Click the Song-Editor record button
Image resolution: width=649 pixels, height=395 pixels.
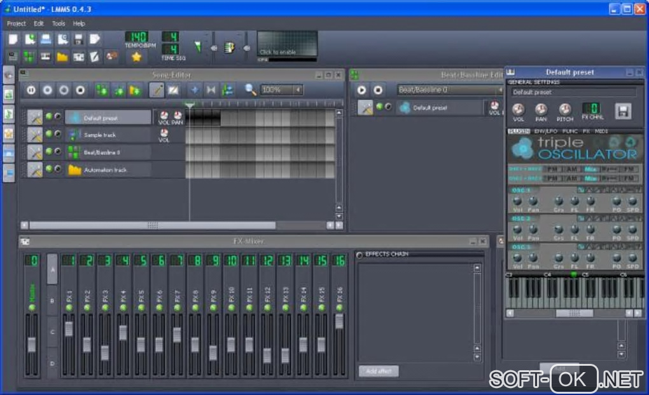pos(47,90)
